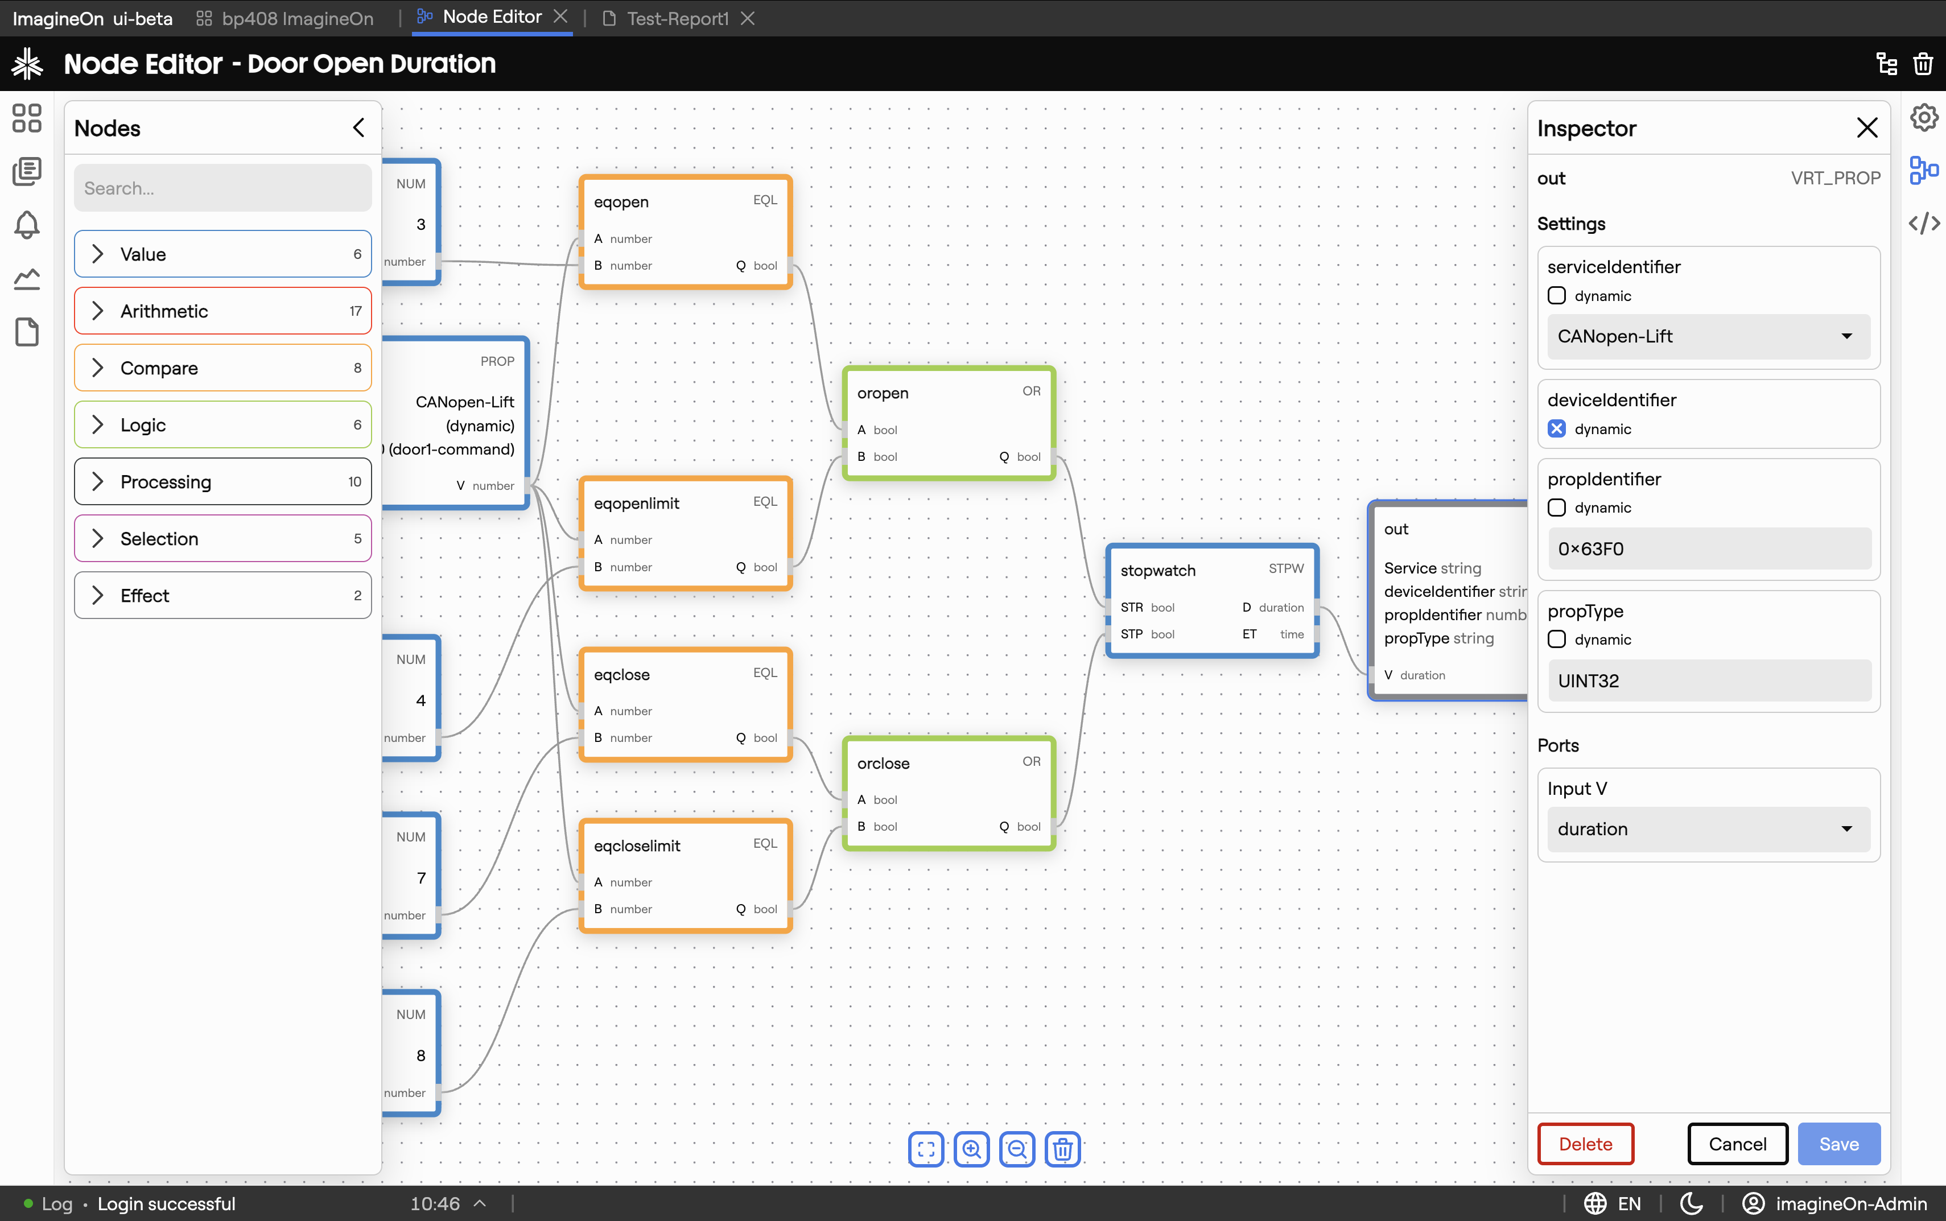The image size is (1946, 1221).
Task: Edit the propIdentifier 0x63F0 field
Action: [1709, 548]
